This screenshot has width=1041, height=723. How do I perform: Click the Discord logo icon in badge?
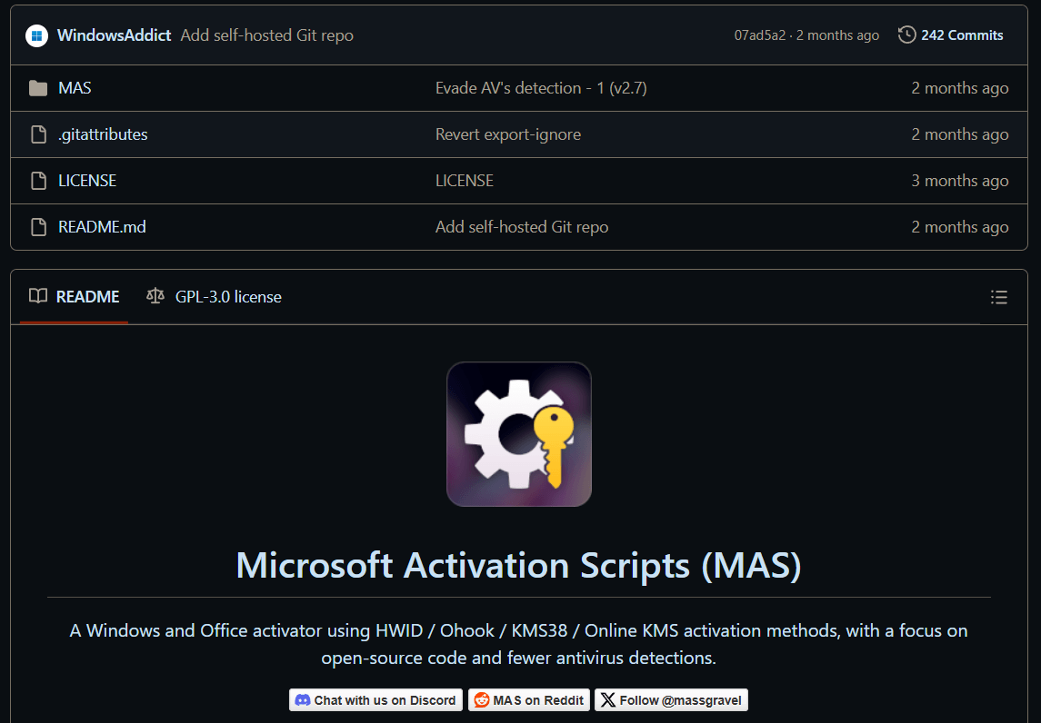pyautogui.click(x=303, y=699)
